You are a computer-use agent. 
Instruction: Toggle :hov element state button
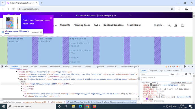click(x=172, y=74)
